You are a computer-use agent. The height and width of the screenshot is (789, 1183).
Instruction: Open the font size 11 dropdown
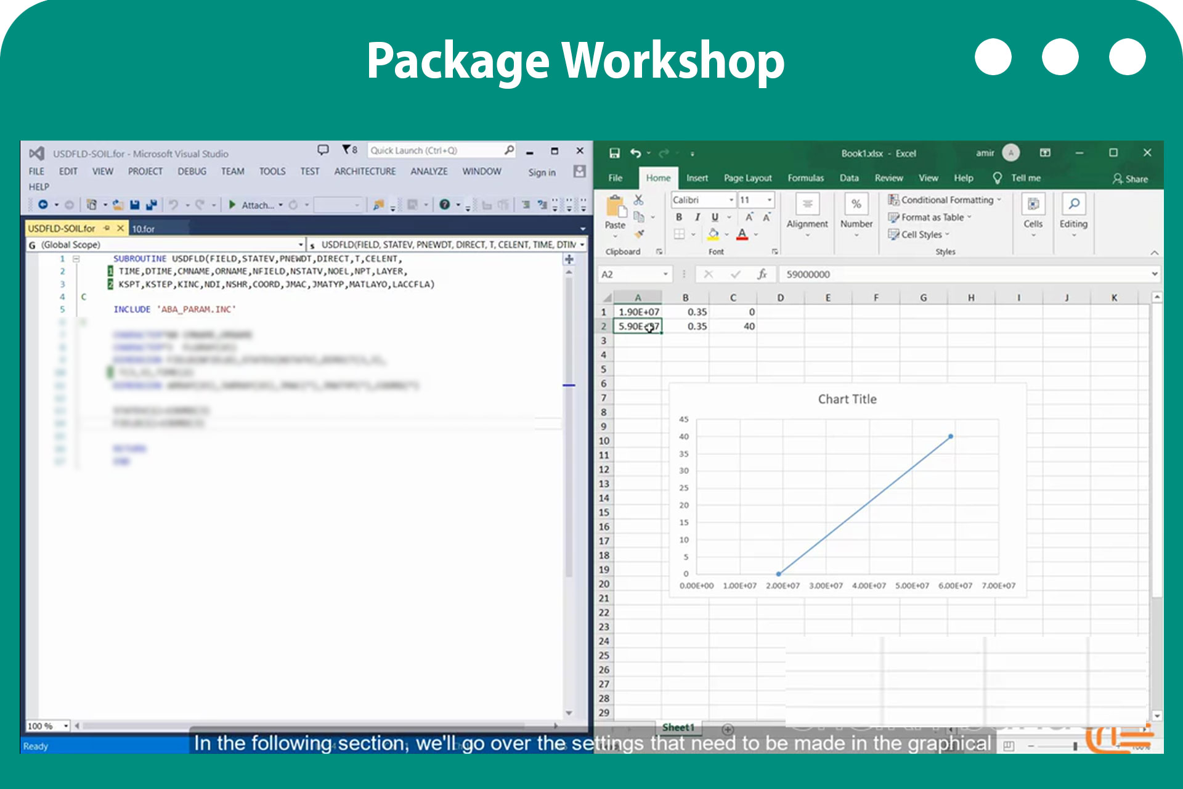(769, 200)
